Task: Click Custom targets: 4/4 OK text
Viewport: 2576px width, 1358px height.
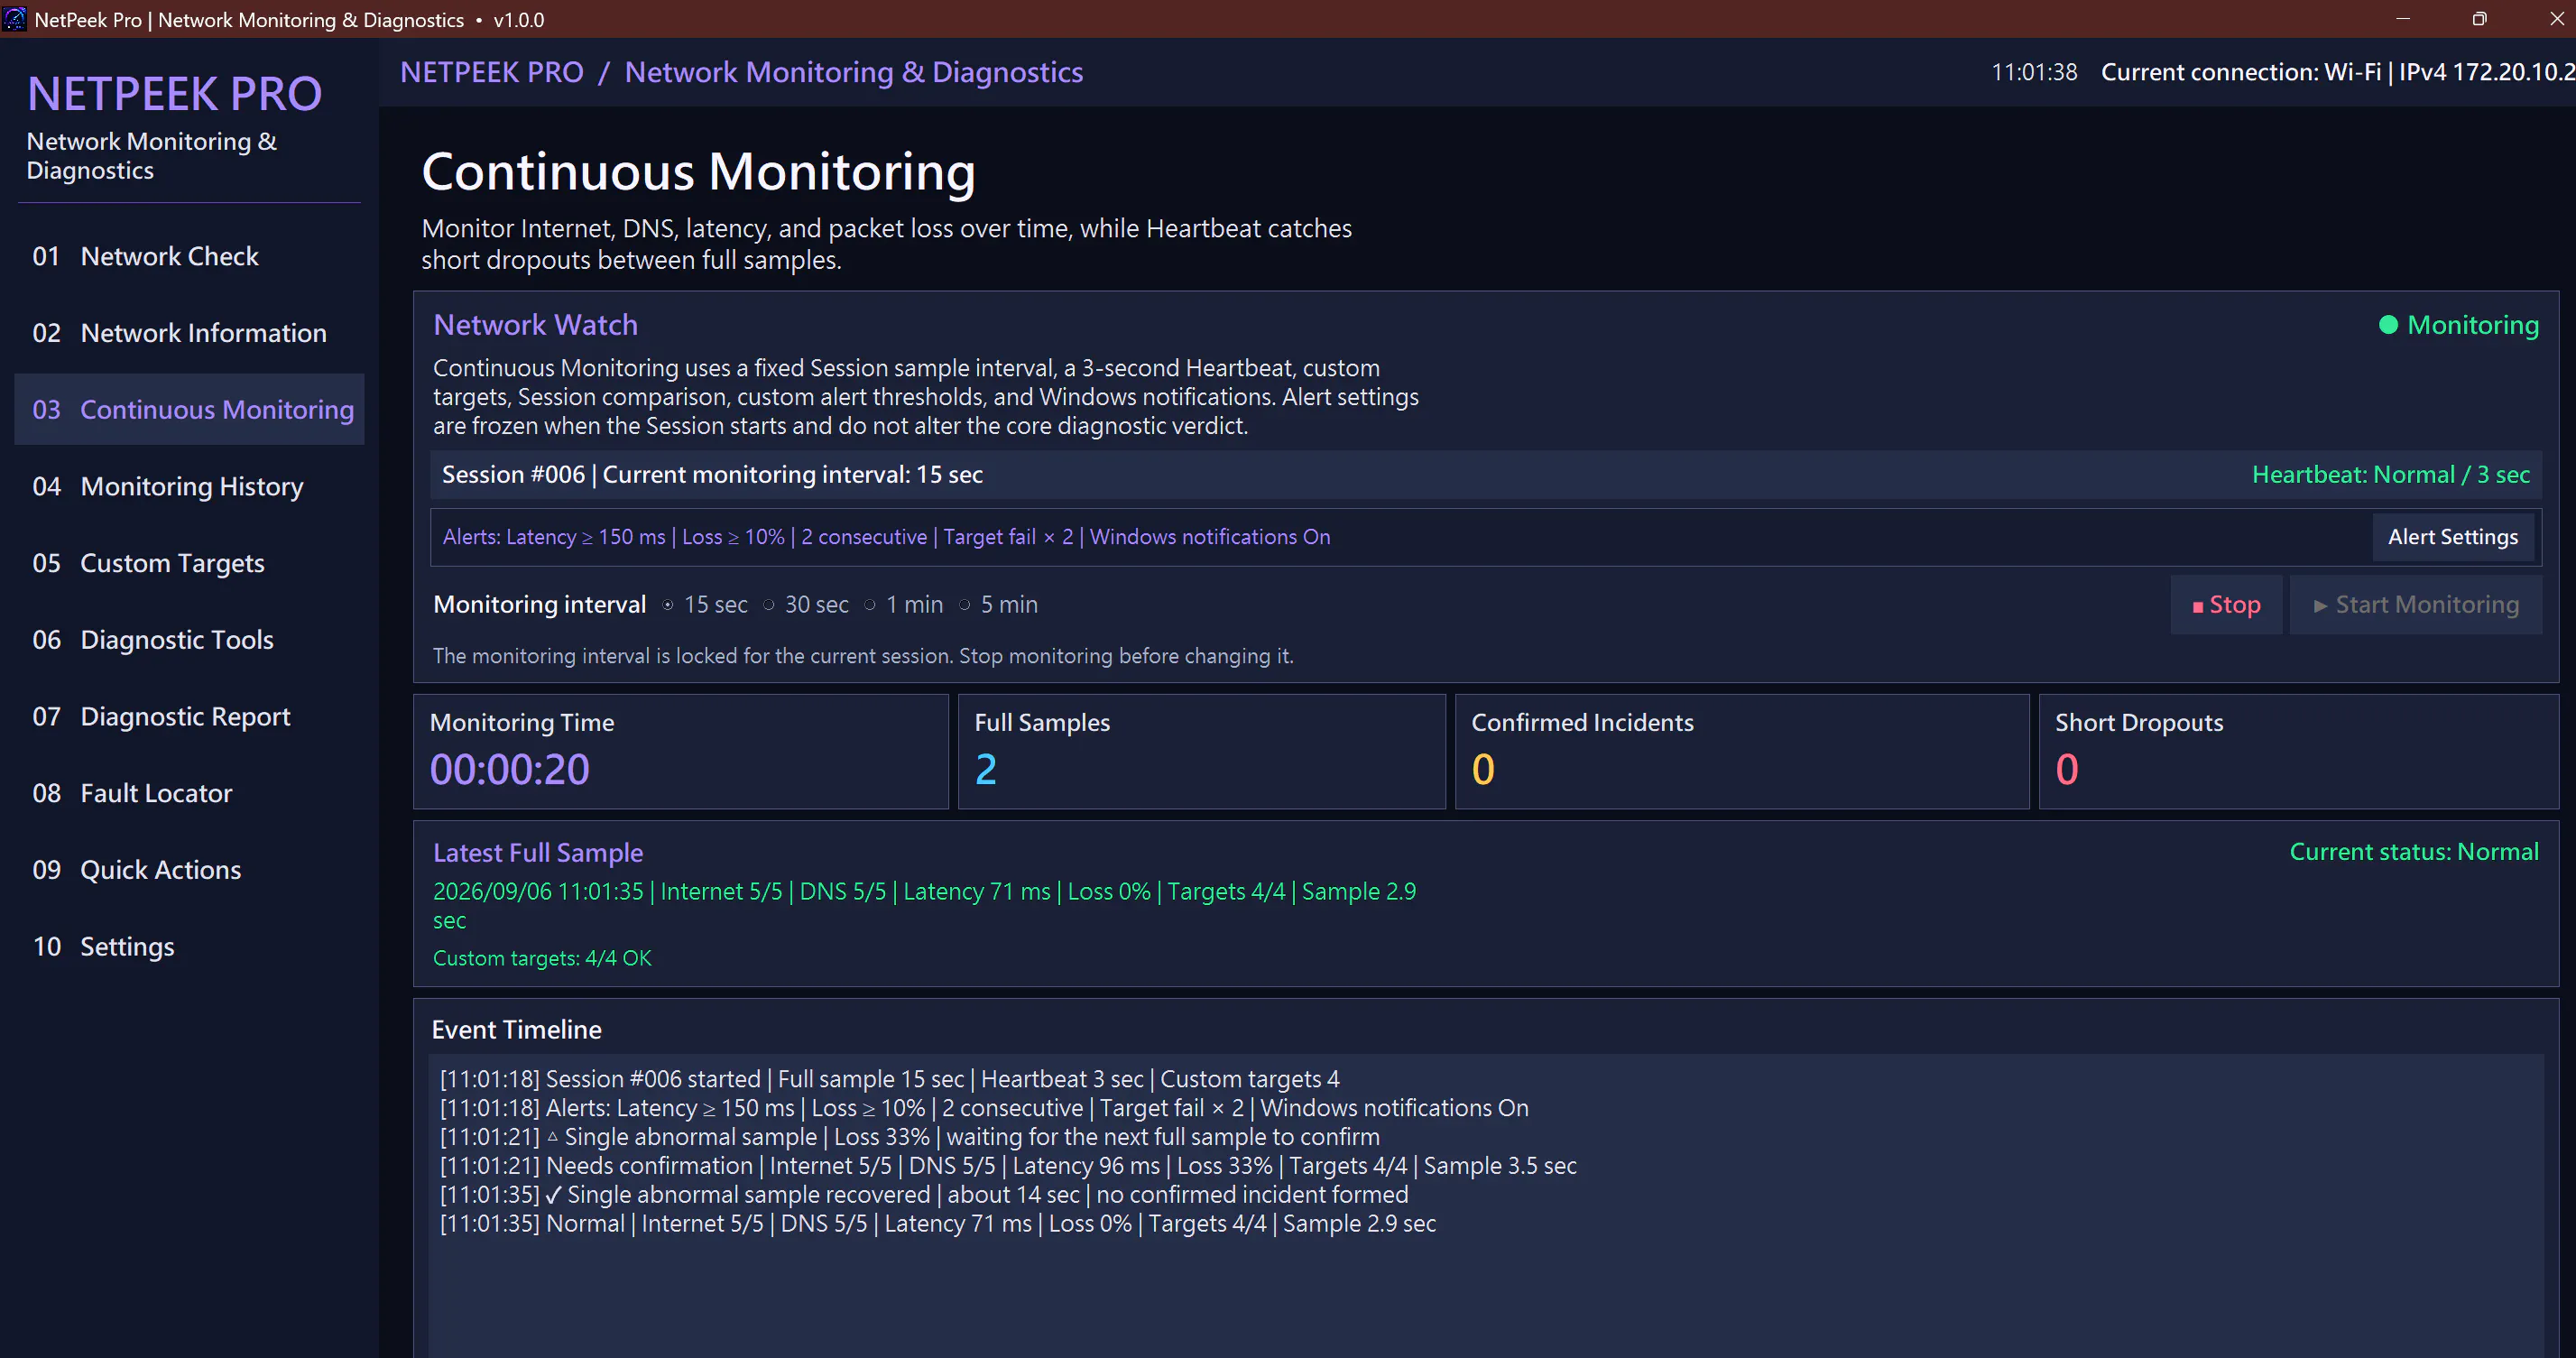Action: pos(542,958)
